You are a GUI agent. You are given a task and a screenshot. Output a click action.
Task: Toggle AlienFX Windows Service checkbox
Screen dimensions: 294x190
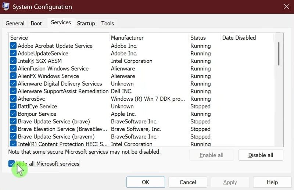pos(13,76)
